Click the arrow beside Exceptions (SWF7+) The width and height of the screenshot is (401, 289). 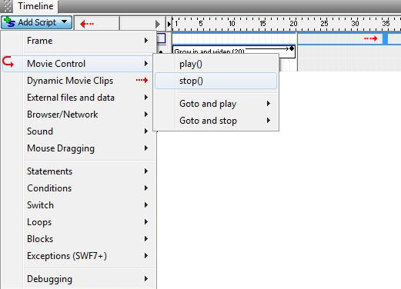[x=146, y=256]
